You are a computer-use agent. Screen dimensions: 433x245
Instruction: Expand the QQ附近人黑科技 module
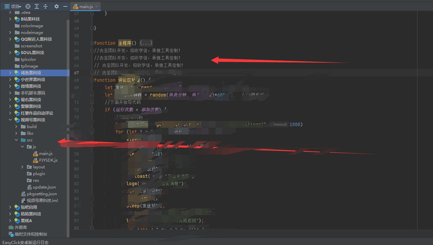(x=10, y=39)
